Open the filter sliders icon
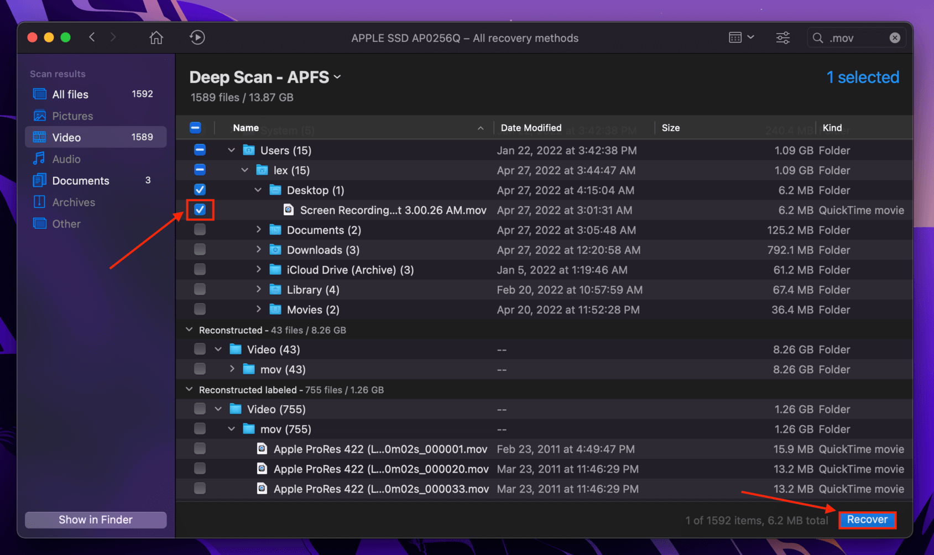This screenshot has height=555, width=934. pyautogui.click(x=783, y=38)
